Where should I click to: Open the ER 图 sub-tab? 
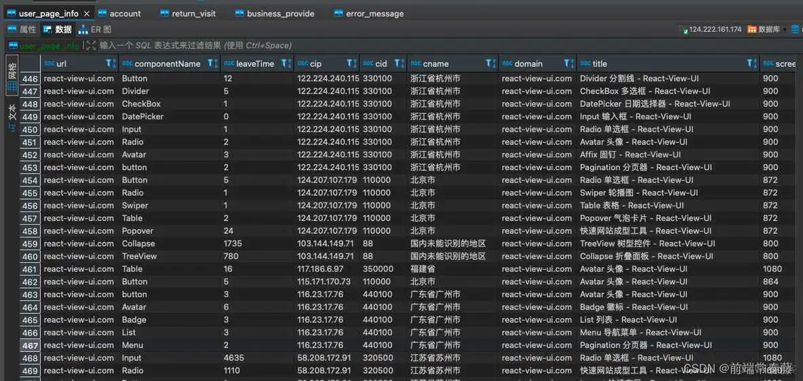tap(95, 30)
